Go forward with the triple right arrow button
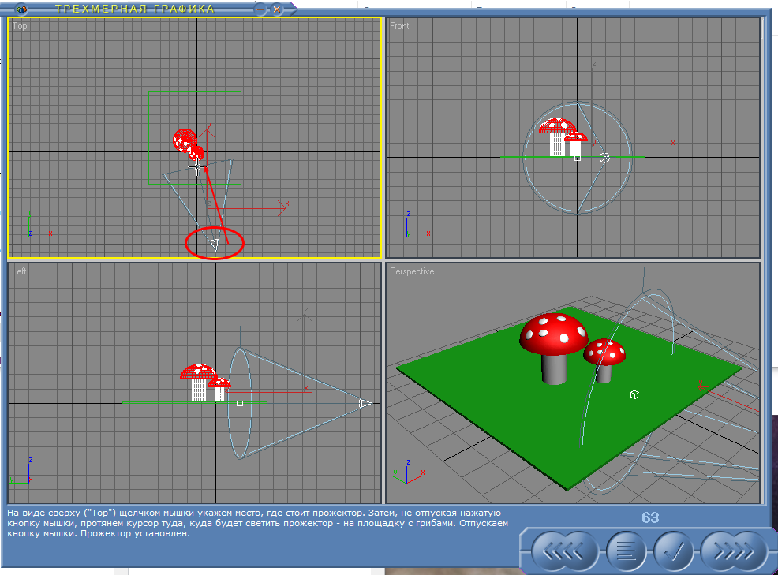 click(734, 551)
